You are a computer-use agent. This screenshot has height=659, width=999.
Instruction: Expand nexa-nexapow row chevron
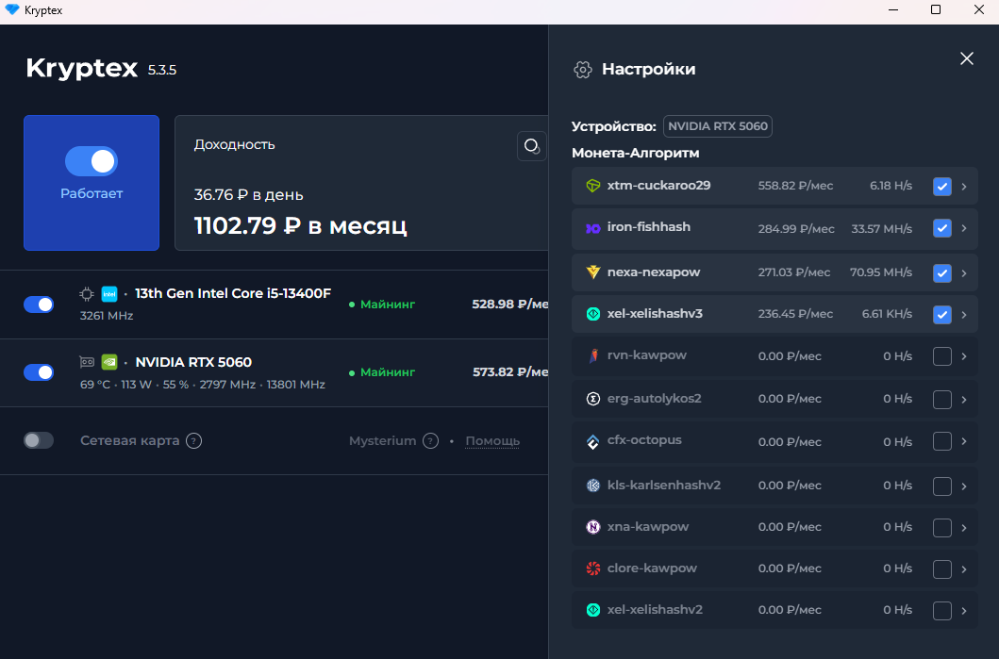[964, 273]
